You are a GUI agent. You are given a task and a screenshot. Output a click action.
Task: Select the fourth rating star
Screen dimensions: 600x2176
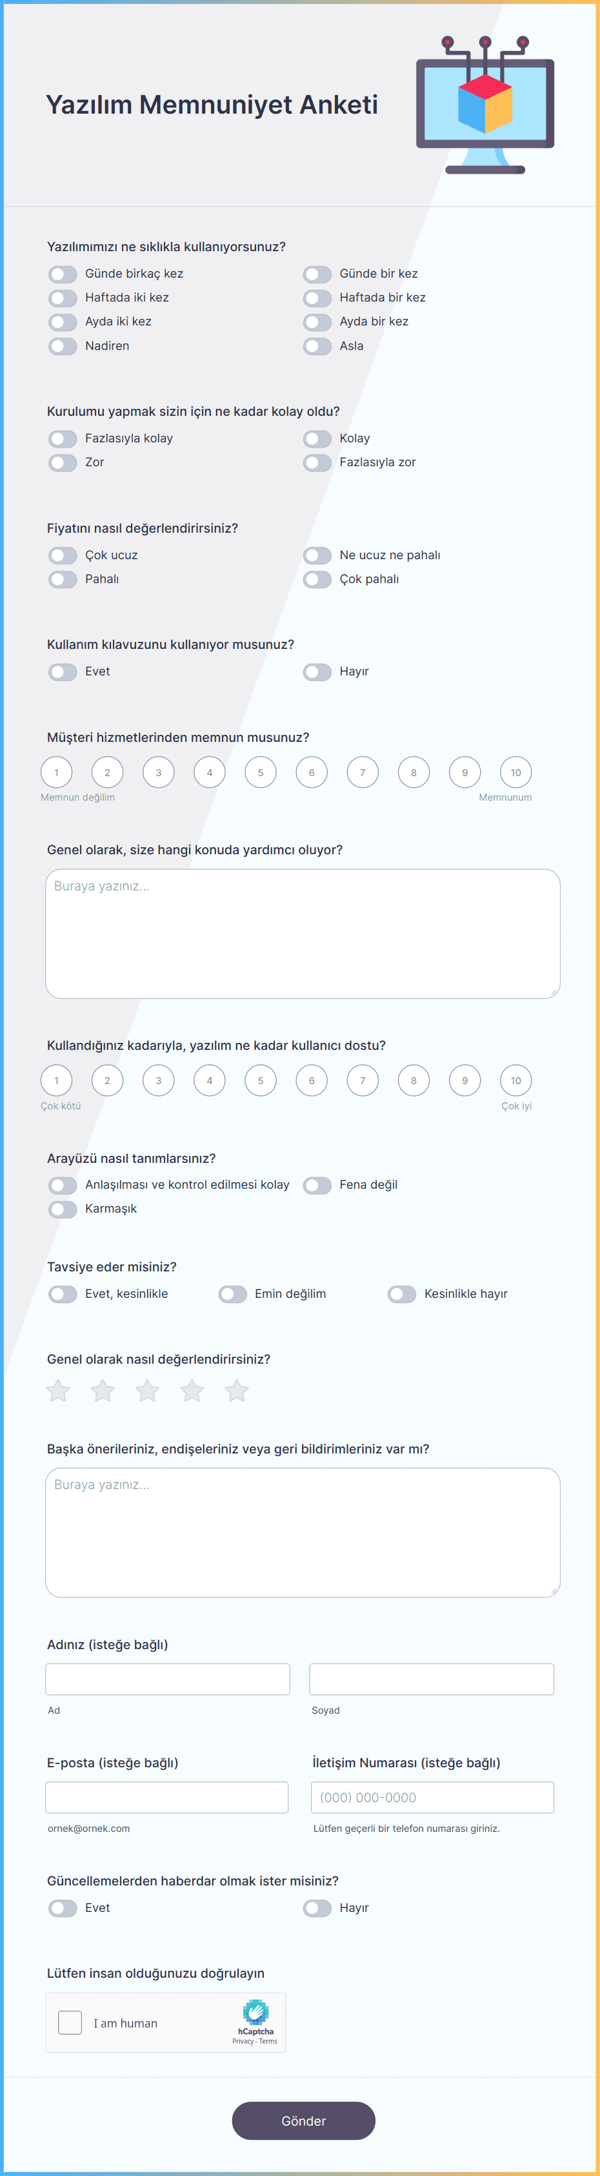click(192, 1390)
